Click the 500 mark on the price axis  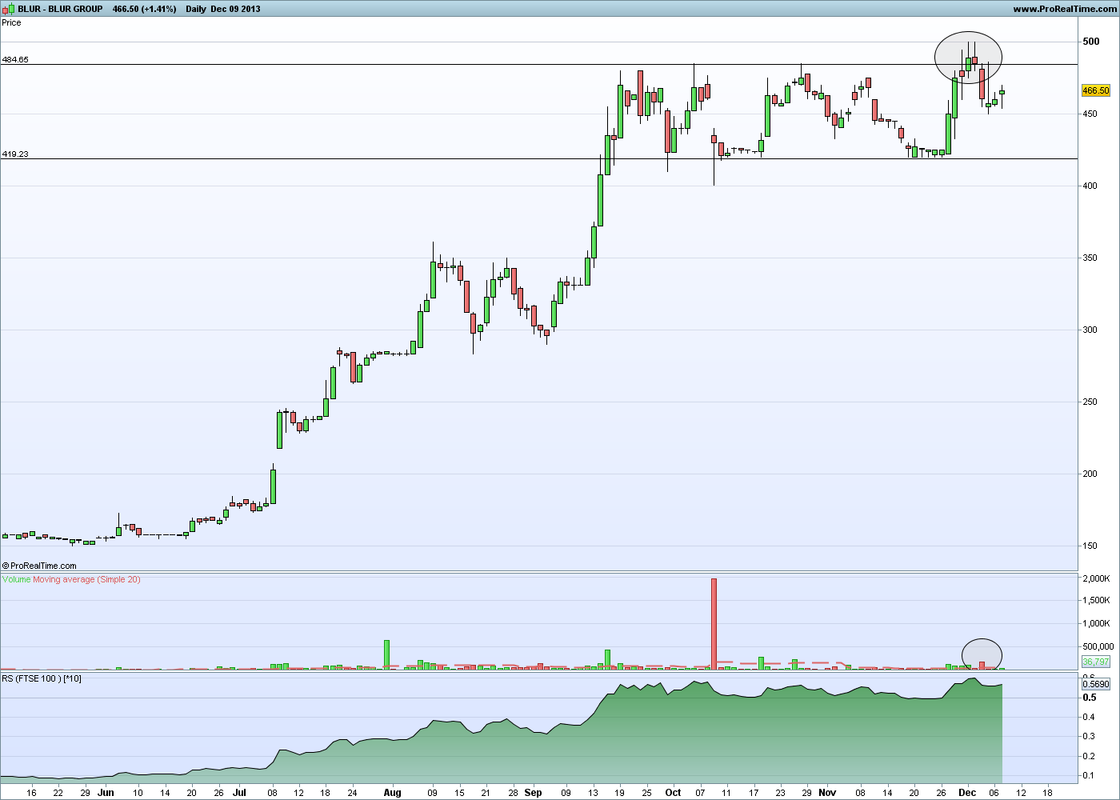coord(1090,42)
